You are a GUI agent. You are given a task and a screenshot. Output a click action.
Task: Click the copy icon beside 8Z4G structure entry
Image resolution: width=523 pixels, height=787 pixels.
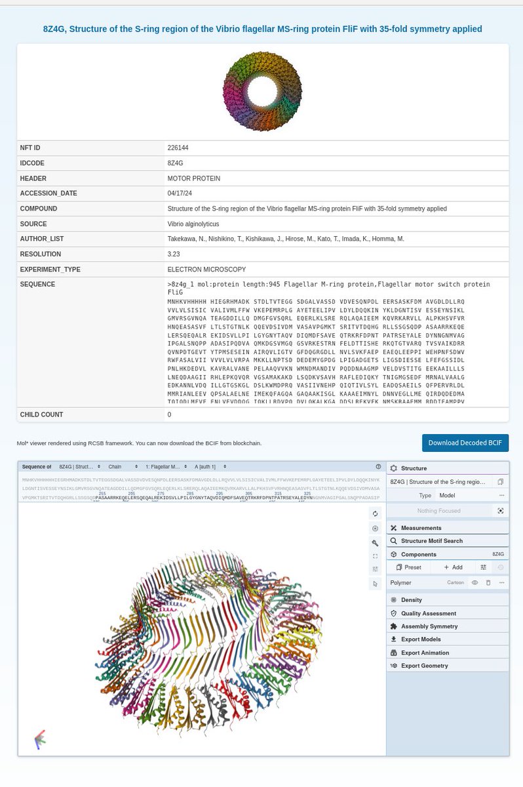(501, 481)
